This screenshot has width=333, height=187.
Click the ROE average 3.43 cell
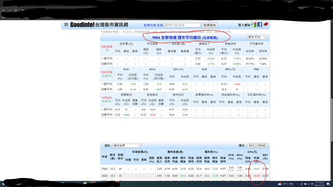[120, 84]
